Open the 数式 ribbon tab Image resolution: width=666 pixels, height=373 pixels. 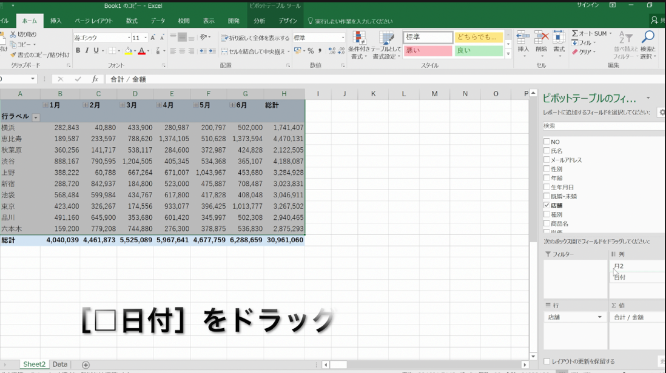point(132,21)
